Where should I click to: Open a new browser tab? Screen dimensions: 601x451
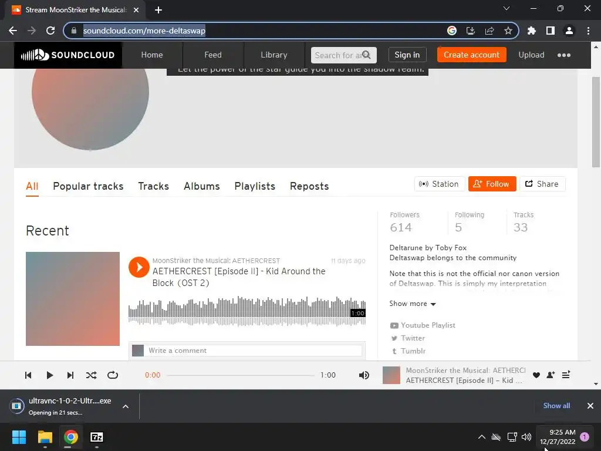(158, 10)
